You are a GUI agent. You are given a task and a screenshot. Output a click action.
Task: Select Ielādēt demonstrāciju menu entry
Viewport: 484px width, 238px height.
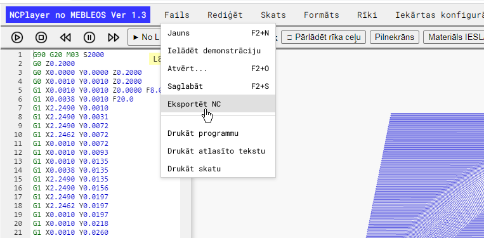218,51
